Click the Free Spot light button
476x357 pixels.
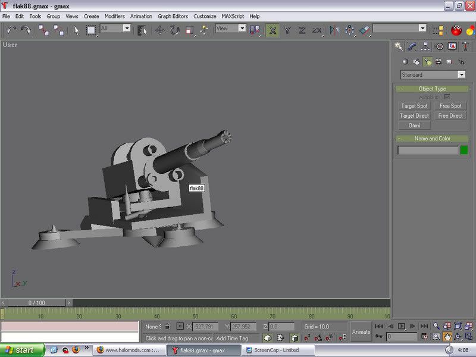(450, 106)
